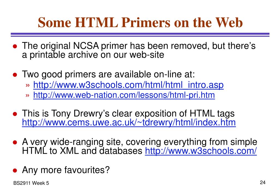Click the » marker before the web-nation link
Screen dimensions: 279x193
27,96
